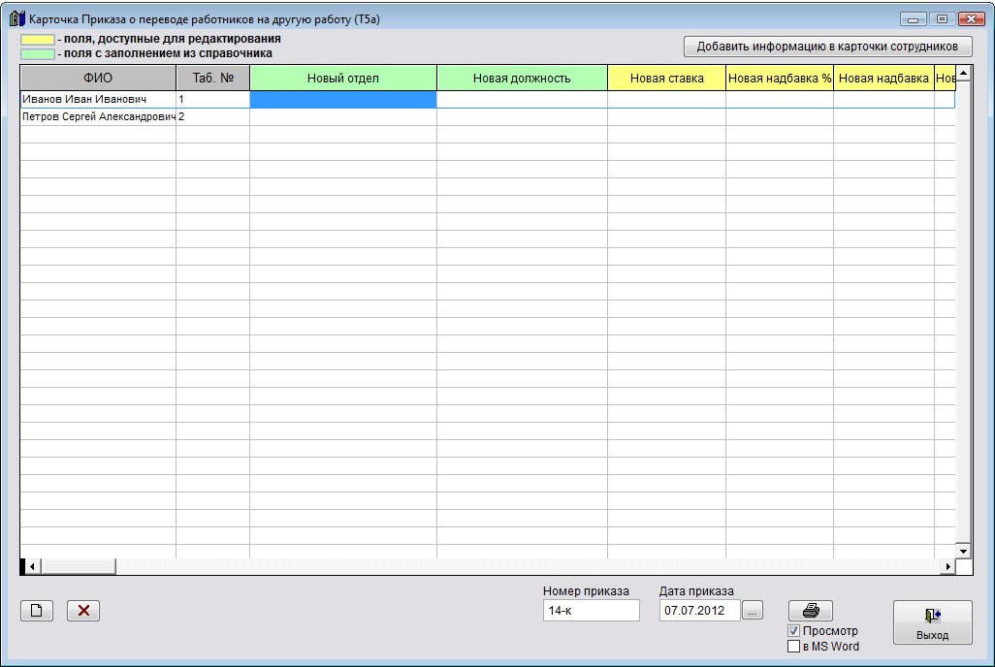Click the Дата приказа field 07.07.2012
This screenshot has width=995, height=667.
tap(699, 611)
